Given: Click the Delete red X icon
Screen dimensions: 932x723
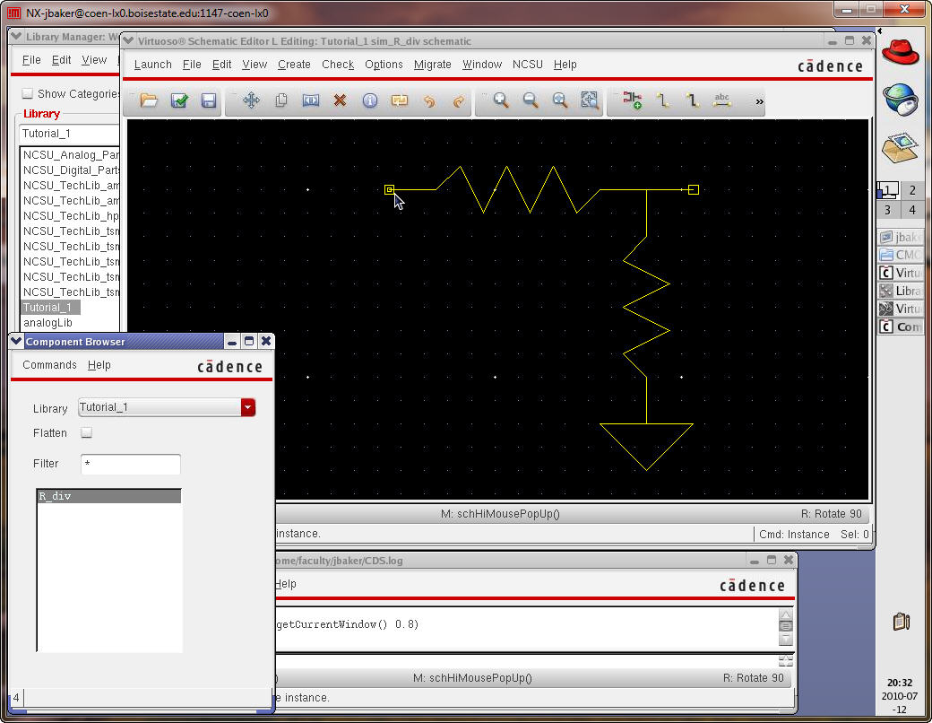Looking at the screenshot, I should point(340,100).
